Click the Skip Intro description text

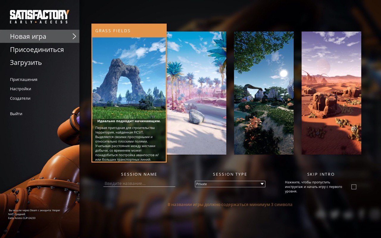[313, 187]
